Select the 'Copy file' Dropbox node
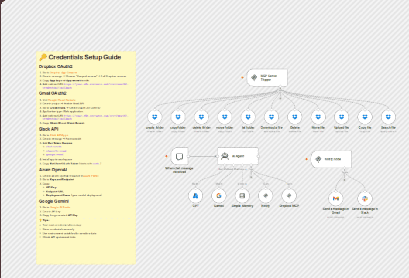409x278 pixels. pyautogui.click(x=365, y=117)
